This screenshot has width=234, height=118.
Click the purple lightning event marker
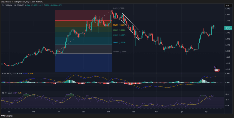pyautogui.click(x=216, y=67)
